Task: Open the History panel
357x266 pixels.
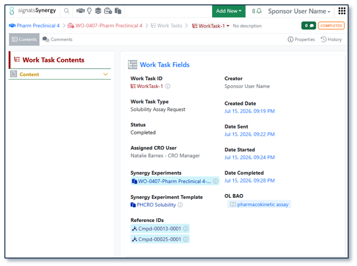Action: (x=331, y=39)
